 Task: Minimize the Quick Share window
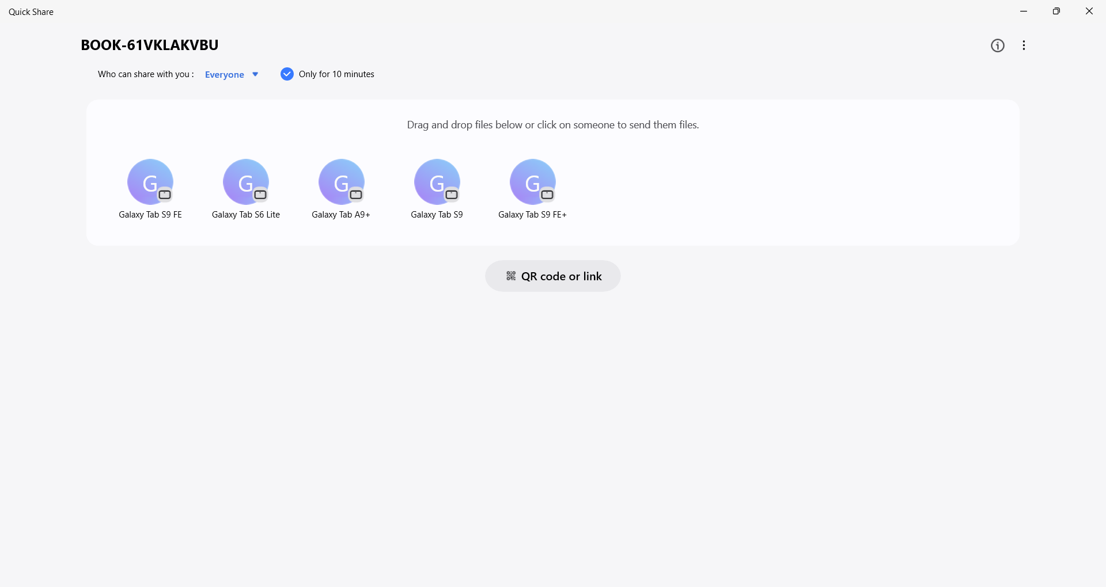(x=1024, y=12)
